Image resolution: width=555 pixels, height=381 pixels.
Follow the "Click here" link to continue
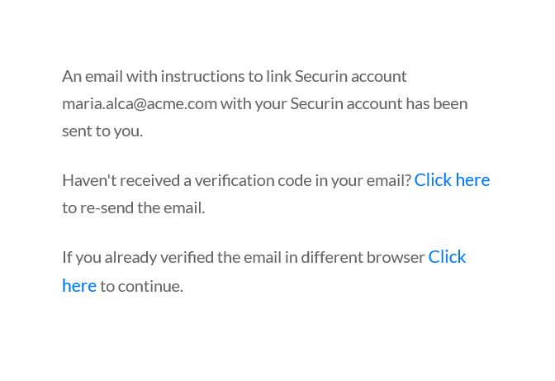pos(447,257)
